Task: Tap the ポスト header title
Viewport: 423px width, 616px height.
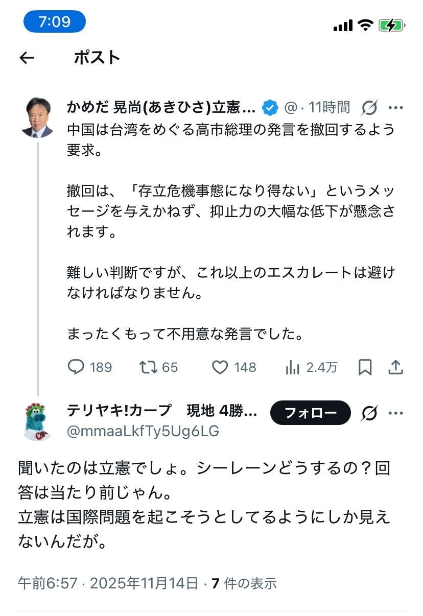Action: tap(97, 58)
